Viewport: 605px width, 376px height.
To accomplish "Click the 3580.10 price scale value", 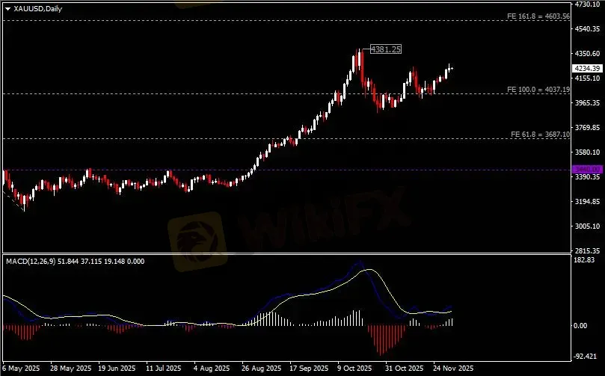I will click(587, 152).
